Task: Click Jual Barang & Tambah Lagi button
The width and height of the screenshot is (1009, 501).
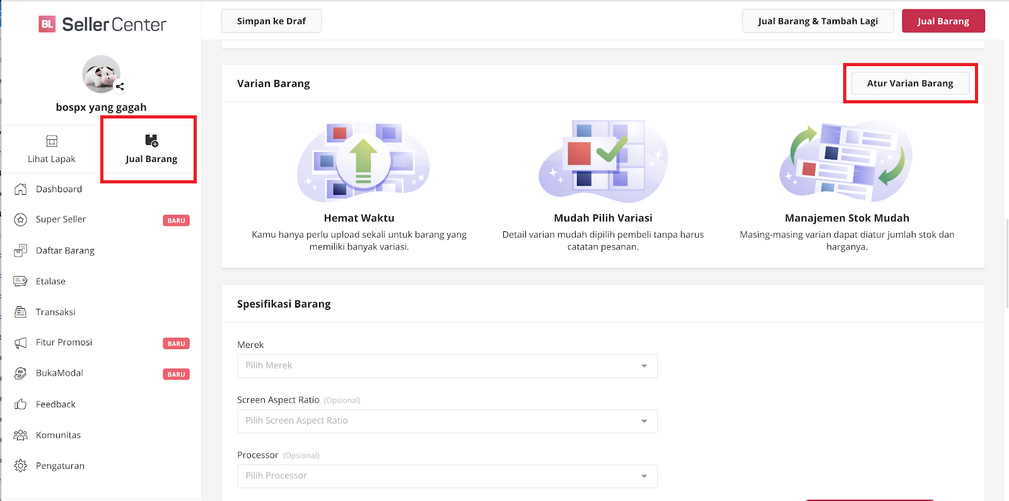Action: (x=818, y=21)
